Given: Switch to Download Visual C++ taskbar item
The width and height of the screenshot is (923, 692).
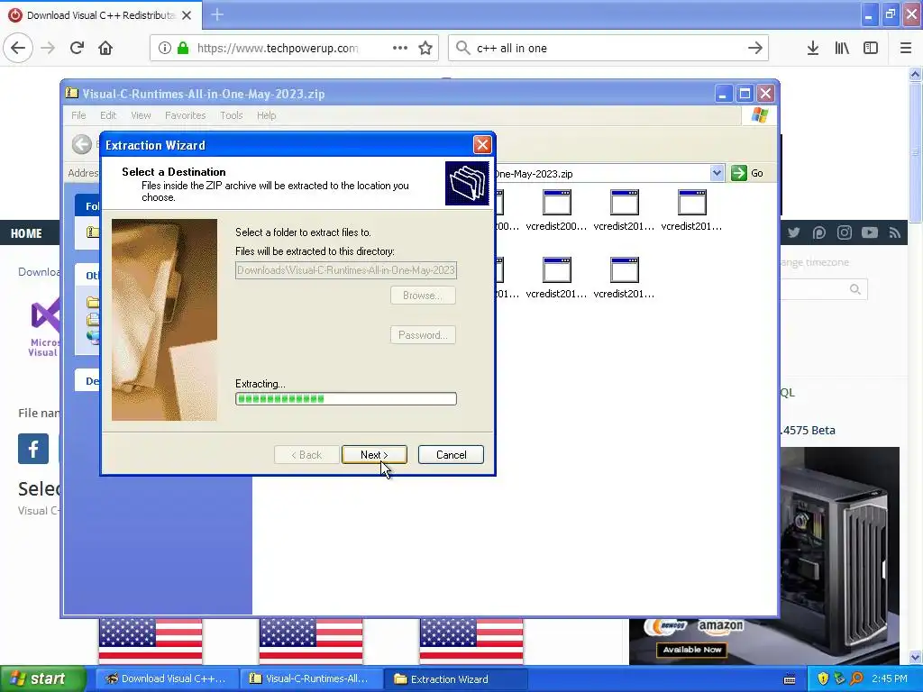Looking at the screenshot, I should pyautogui.click(x=166, y=678).
